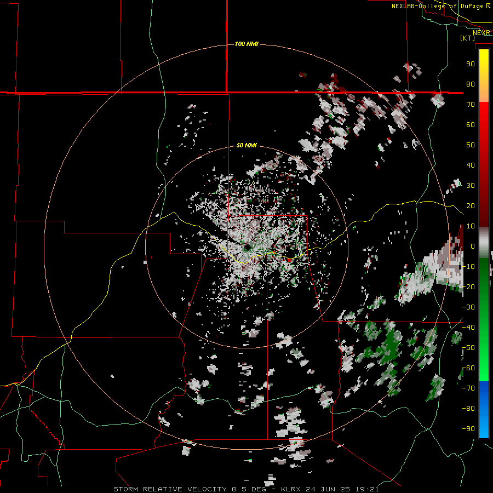Screen dimensions: 493x493
Task: Click the 20 knot scale label
Action: (471, 205)
